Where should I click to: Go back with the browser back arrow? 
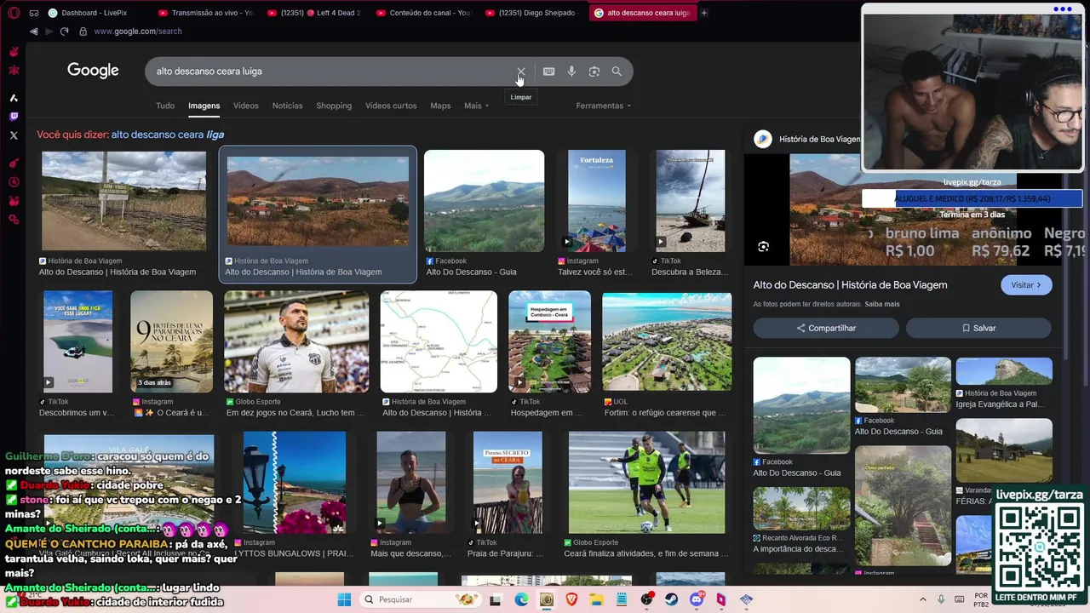click(x=34, y=32)
